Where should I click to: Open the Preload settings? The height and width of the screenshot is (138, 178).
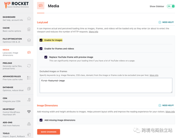(x=17, y=66)
